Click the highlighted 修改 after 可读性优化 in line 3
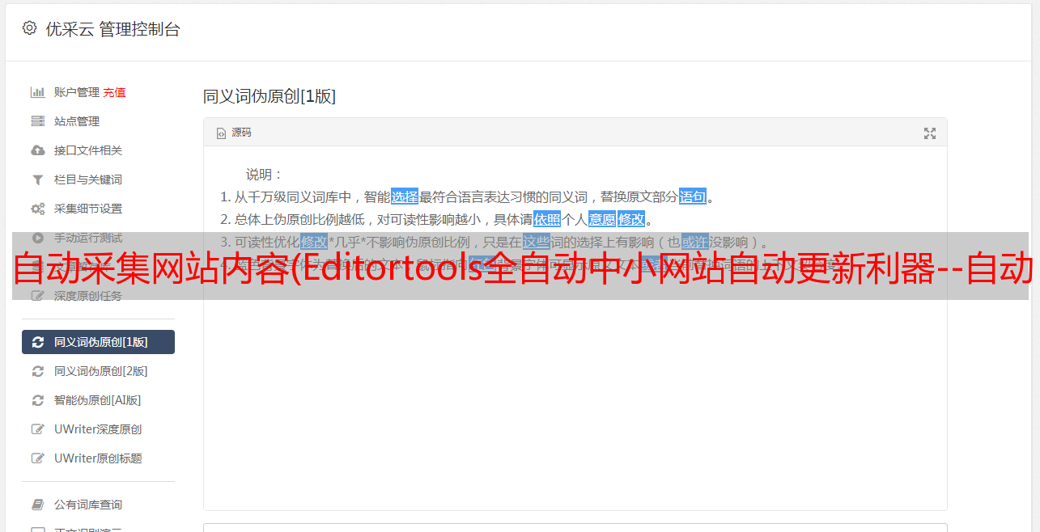Screen dimensions: 1040x532 (314, 242)
